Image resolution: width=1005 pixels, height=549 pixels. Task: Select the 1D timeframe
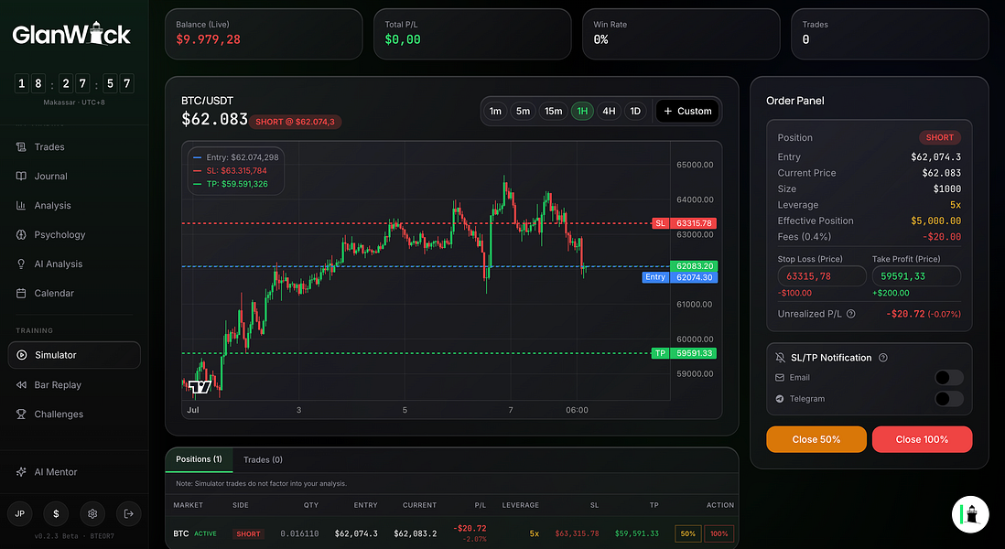[635, 111]
